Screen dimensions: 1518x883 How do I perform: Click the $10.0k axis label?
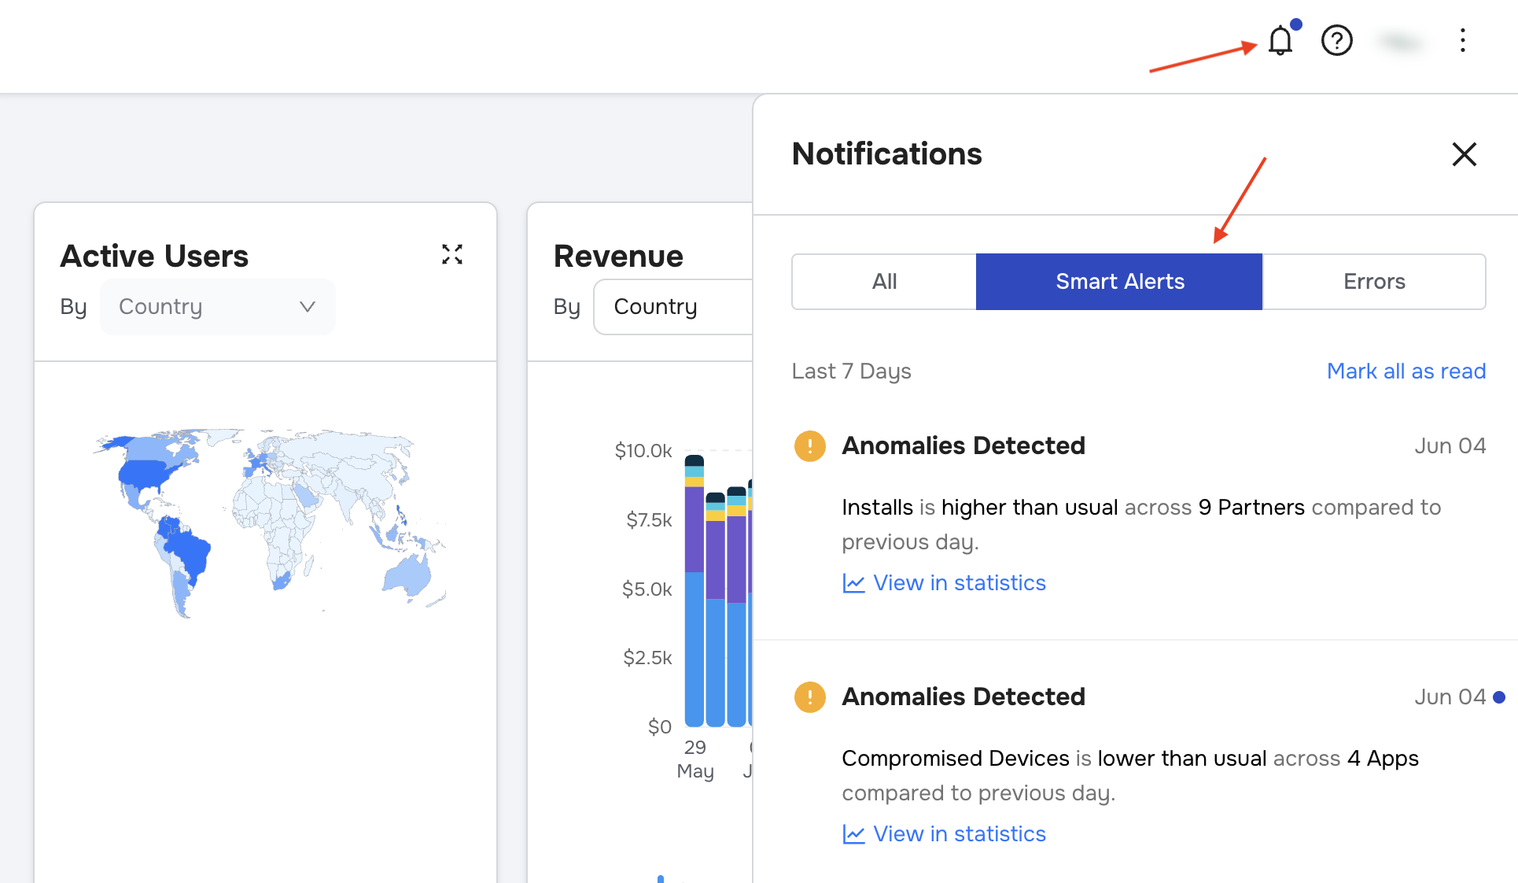(x=643, y=451)
